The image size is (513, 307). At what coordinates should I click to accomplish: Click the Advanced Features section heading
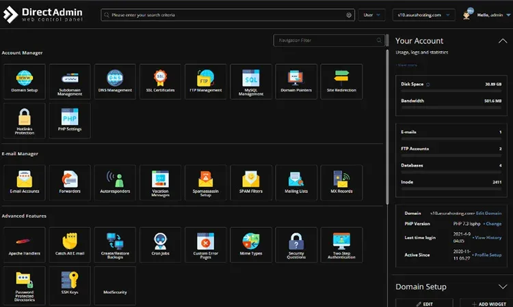24,216
